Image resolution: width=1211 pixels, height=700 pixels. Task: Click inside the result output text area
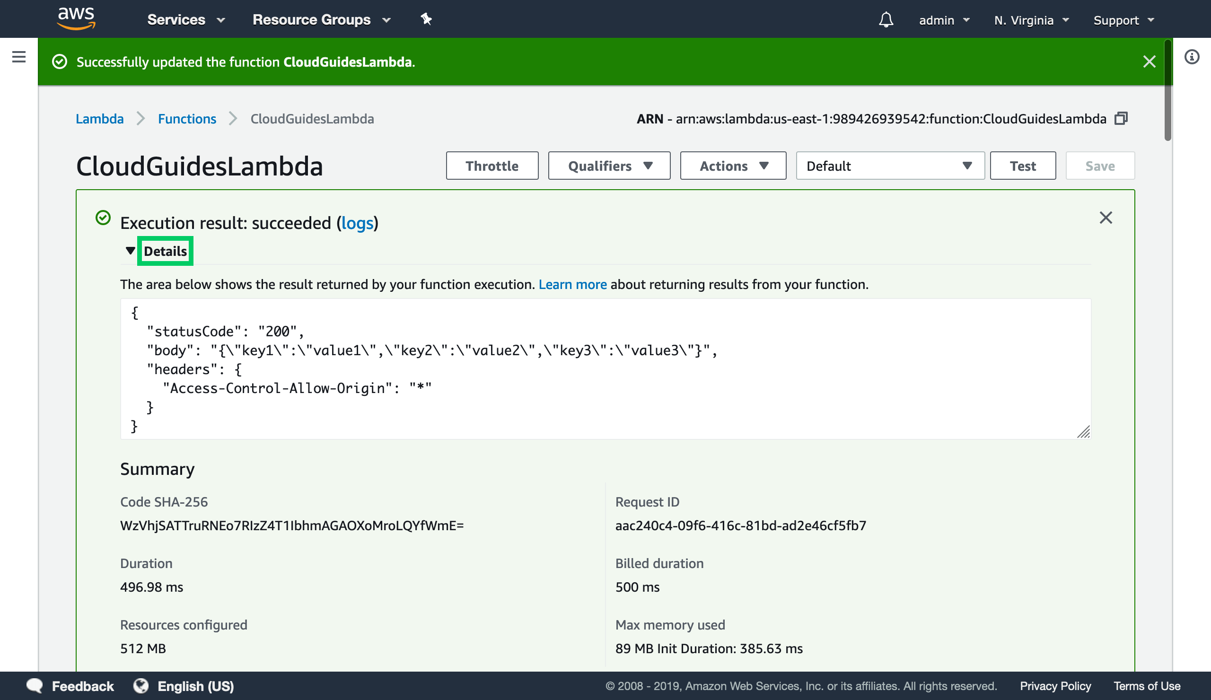click(605, 368)
